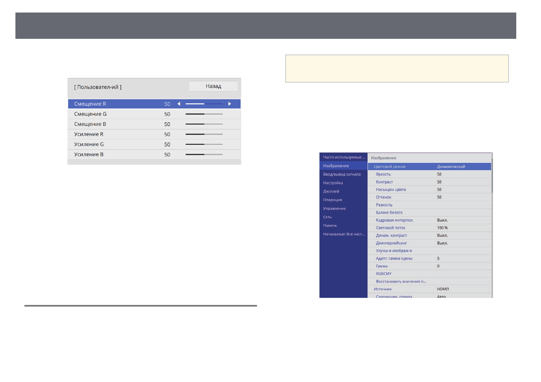Viewport: 541px width, 382px height.
Task: Go to the Дисплей menu
Action: click(x=331, y=191)
